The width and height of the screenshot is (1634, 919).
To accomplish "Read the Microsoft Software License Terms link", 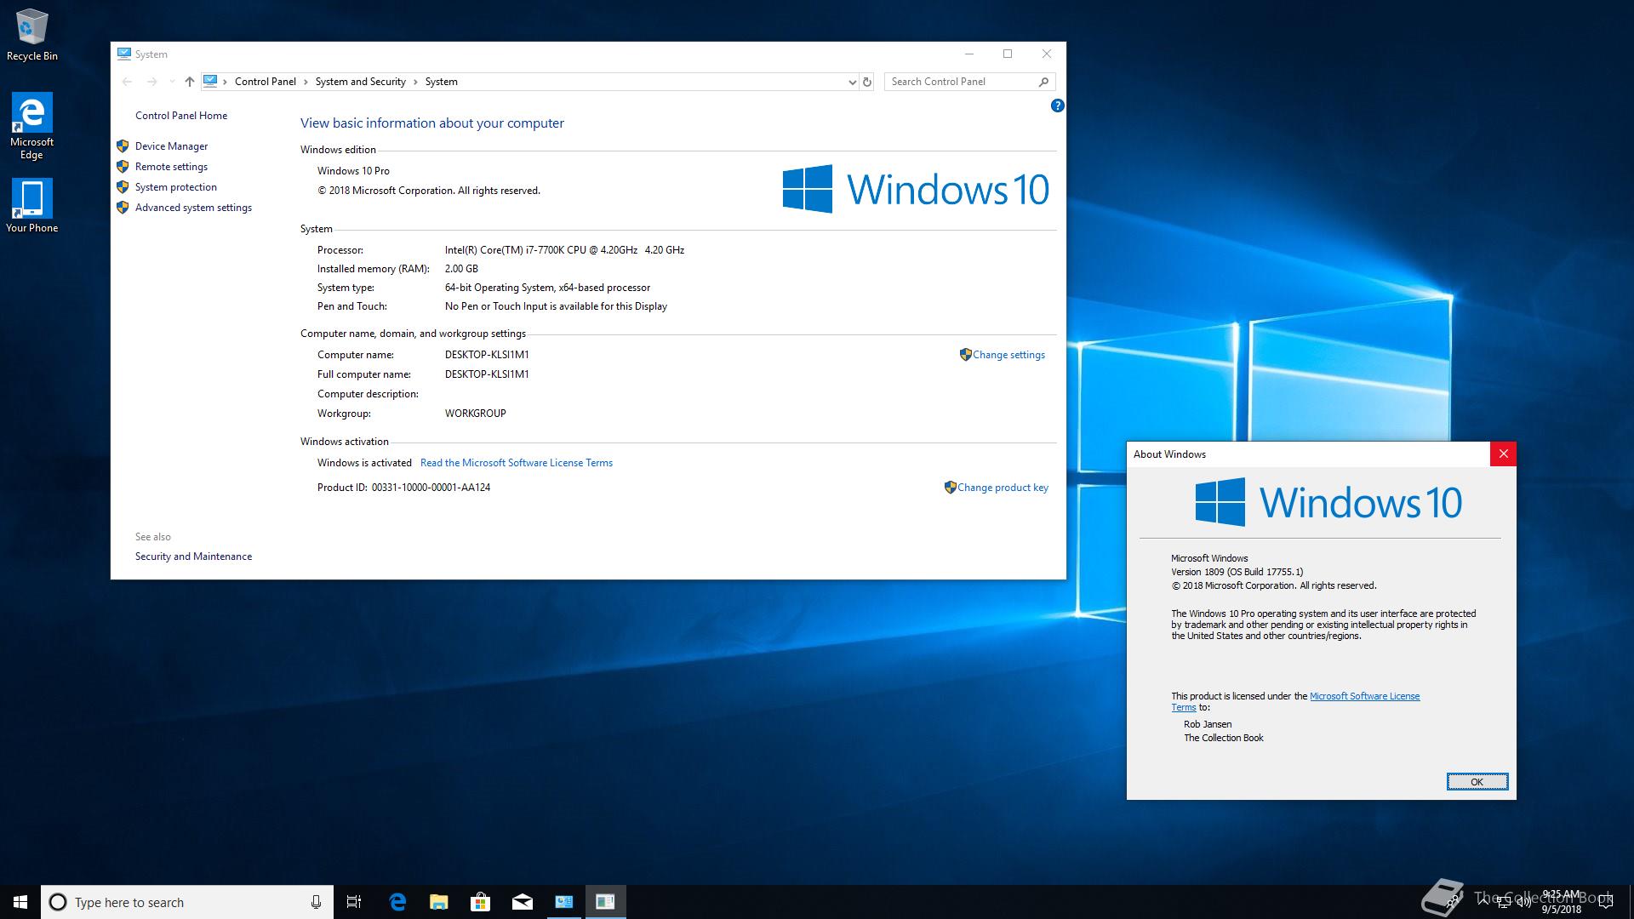I will [517, 463].
